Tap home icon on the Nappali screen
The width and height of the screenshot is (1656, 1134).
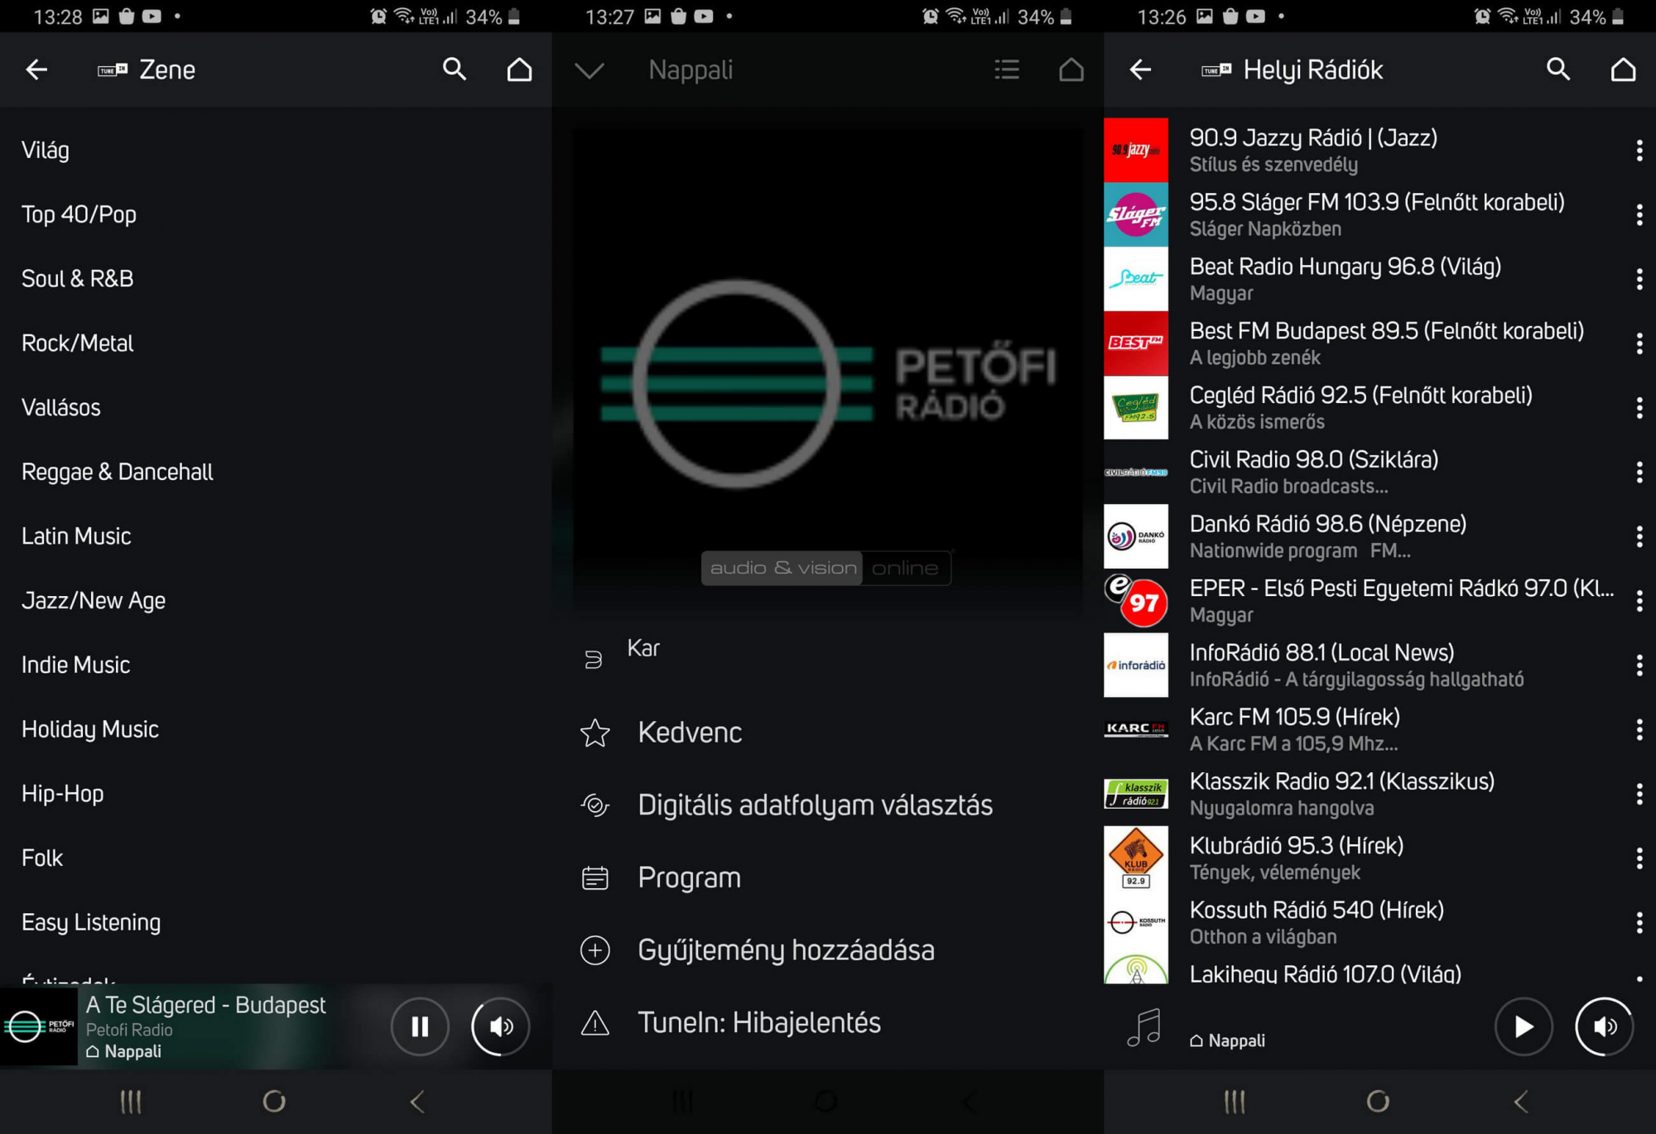tap(1071, 70)
